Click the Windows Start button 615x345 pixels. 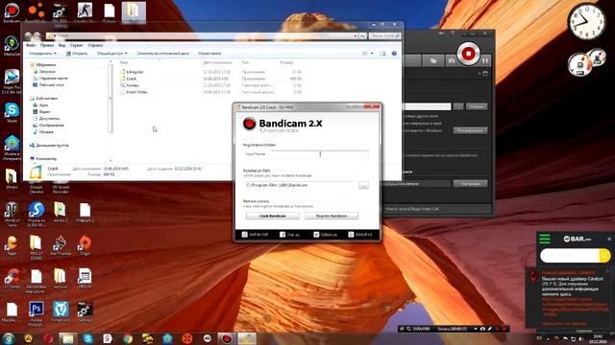9,338
